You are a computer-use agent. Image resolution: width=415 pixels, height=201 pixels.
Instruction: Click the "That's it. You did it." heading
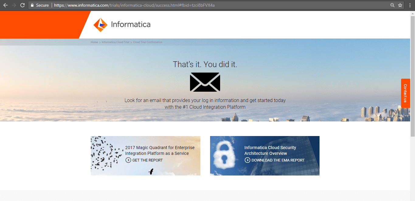205,64
